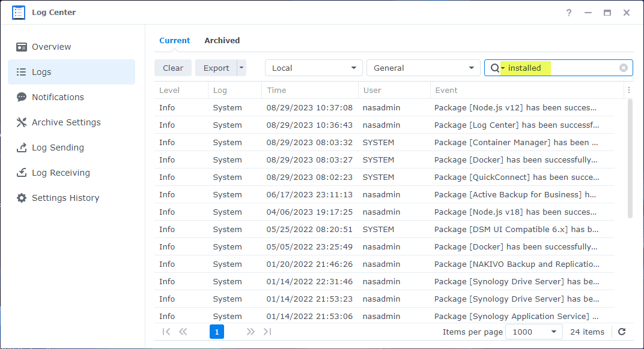Go to last page arrow icon
The width and height of the screenshot is (644, 349).
tap(267, 332)
